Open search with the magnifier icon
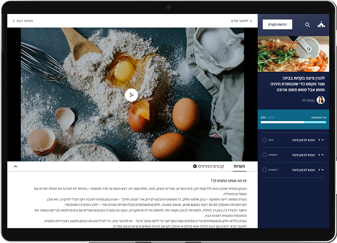The height and width of the screenshot is (243, 337). tap(307, 25)
